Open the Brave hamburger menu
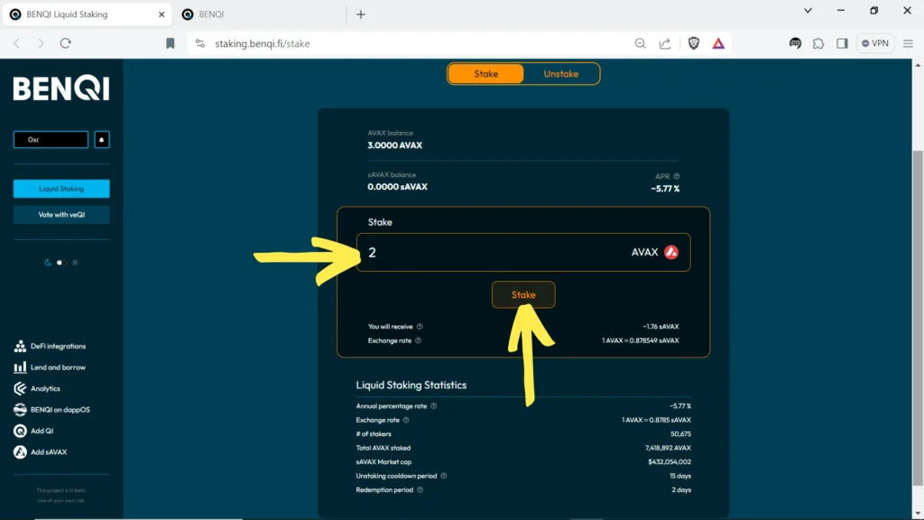The image size is (924, 520). coord(907,42)
